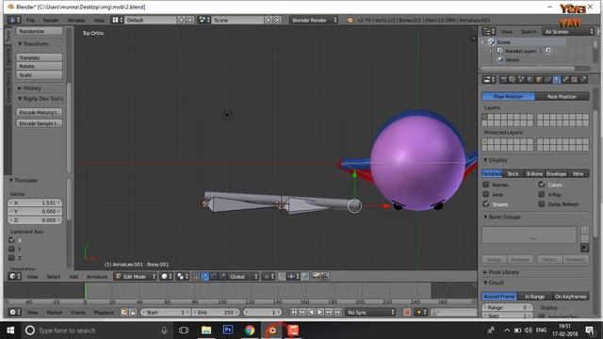The image size is (603, 339).
Task: Toggle the Y constraint axis checkbox
Action: pos(11,249)
